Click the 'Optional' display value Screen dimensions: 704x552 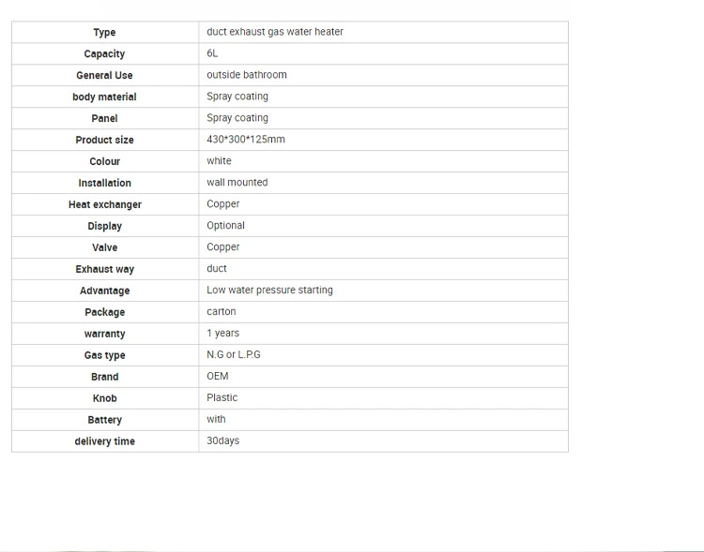click(225, 226)
